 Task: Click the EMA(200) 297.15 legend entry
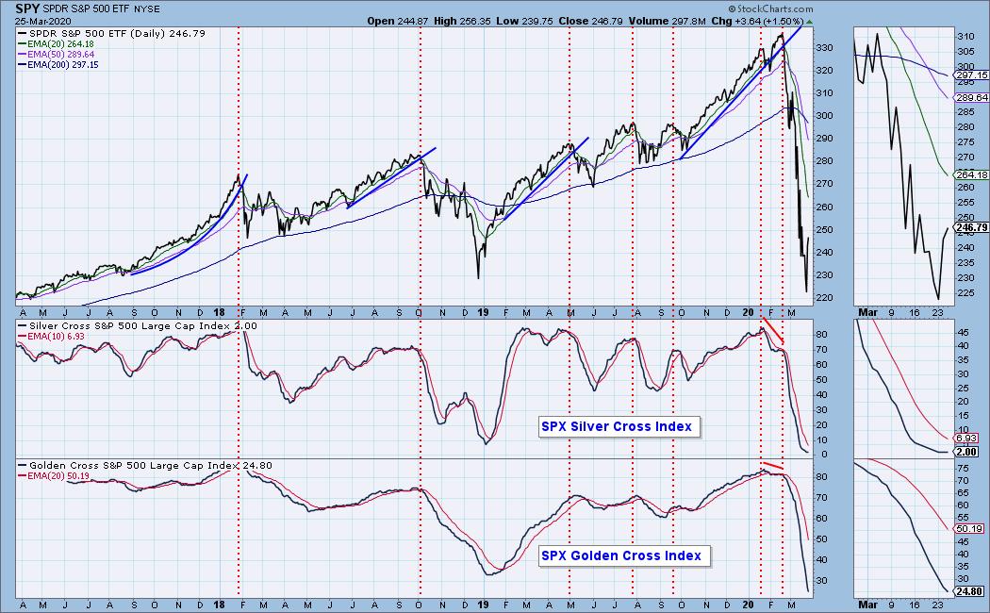coord(58,64)
